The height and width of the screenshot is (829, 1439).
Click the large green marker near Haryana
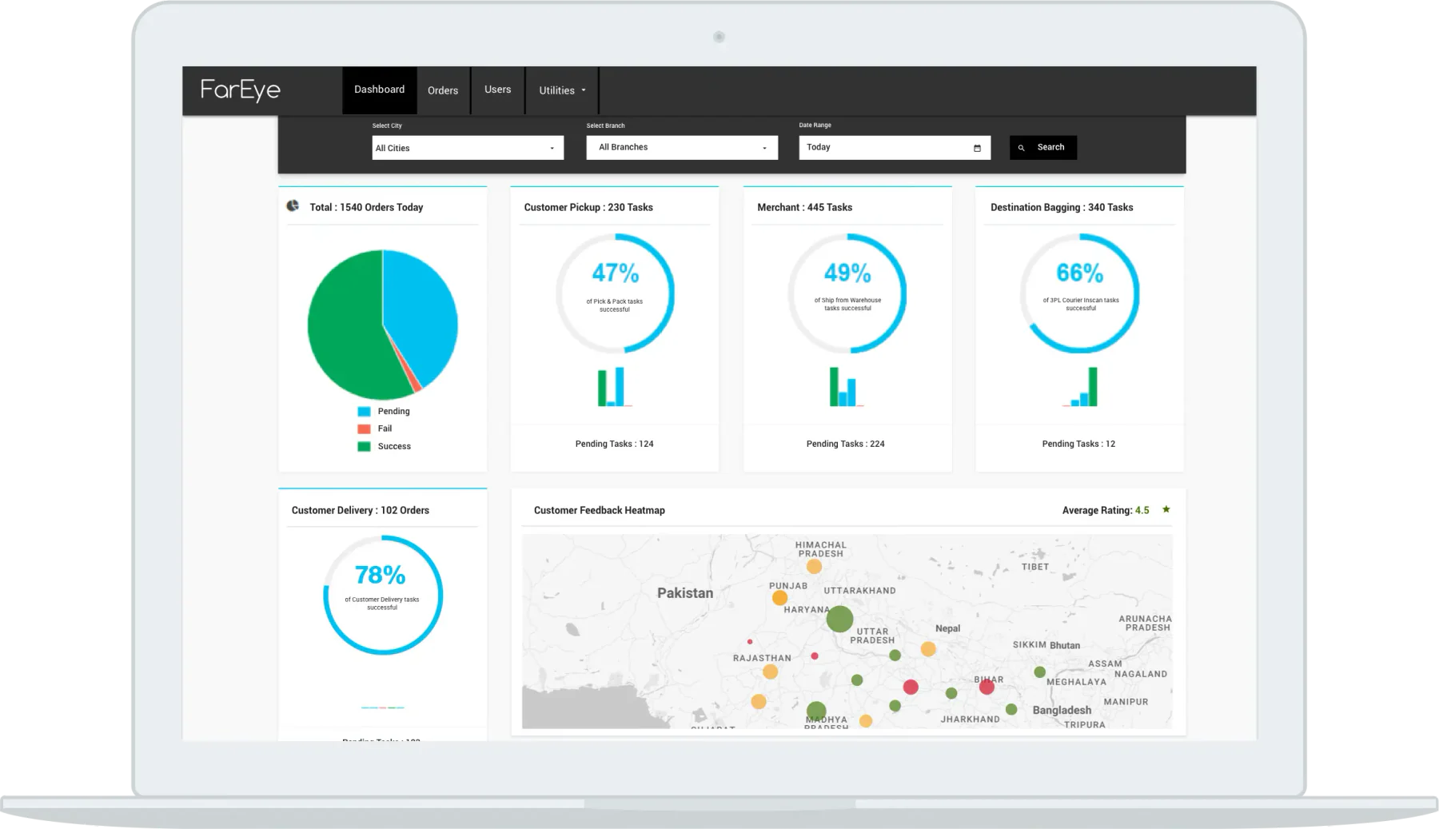(x=839, y=619)
